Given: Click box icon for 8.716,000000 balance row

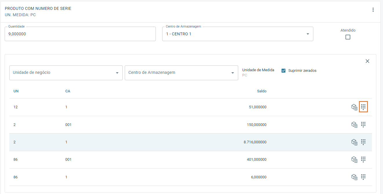Looking at the screenshot, I should (x=354, y=142).
